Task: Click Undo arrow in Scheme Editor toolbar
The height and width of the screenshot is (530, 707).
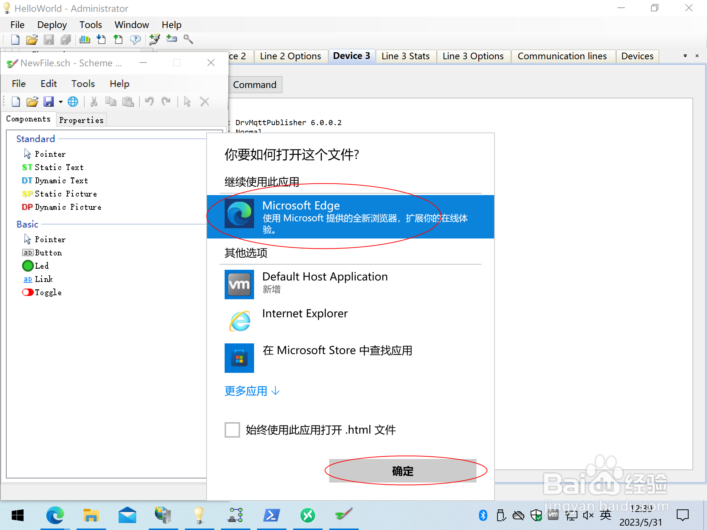Action: click(149, 102)
